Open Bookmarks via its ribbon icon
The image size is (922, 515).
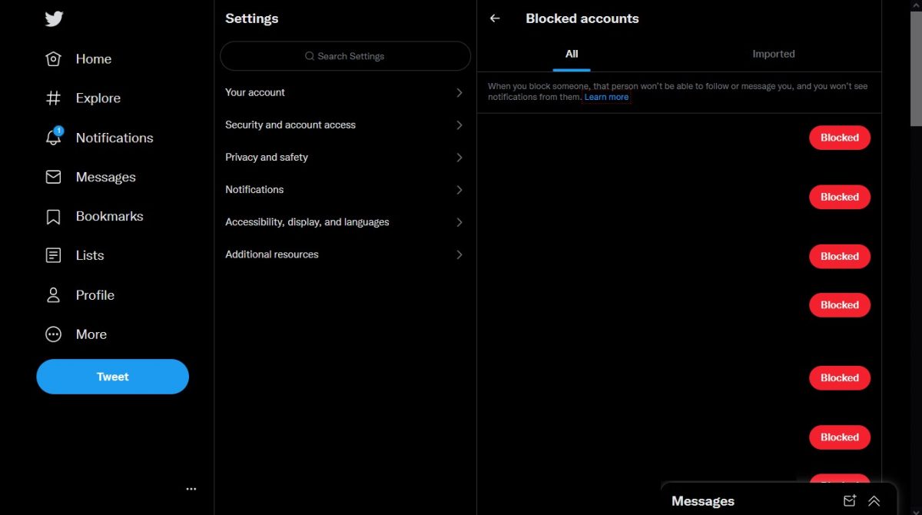(53, 217)
